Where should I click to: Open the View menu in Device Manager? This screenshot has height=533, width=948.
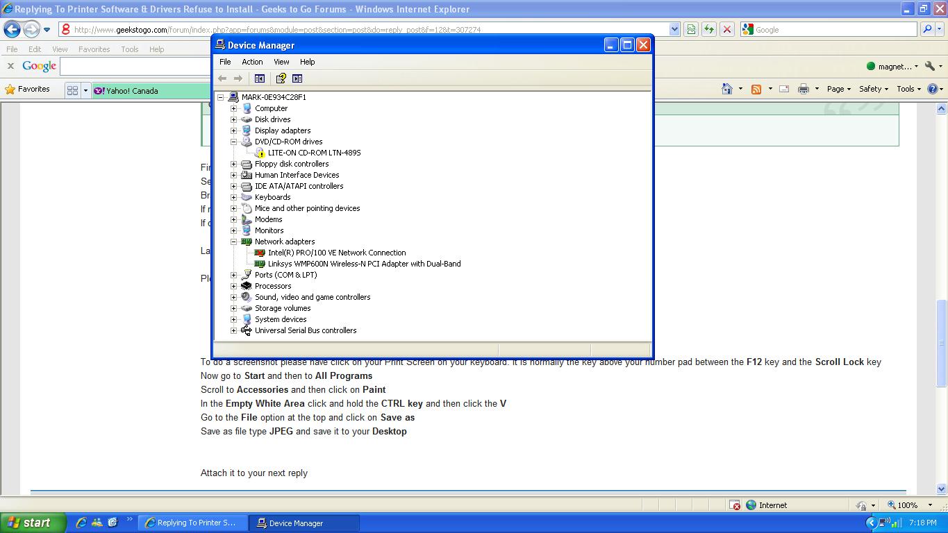pos(281,62)
